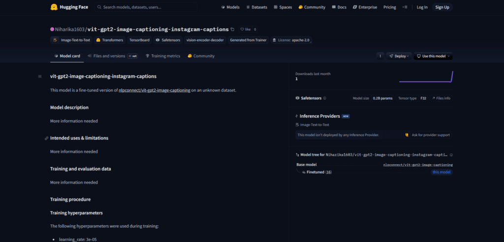Click the Model size 0.2B params badge
This screenshot has width=504, height=242.
[373, 98]
